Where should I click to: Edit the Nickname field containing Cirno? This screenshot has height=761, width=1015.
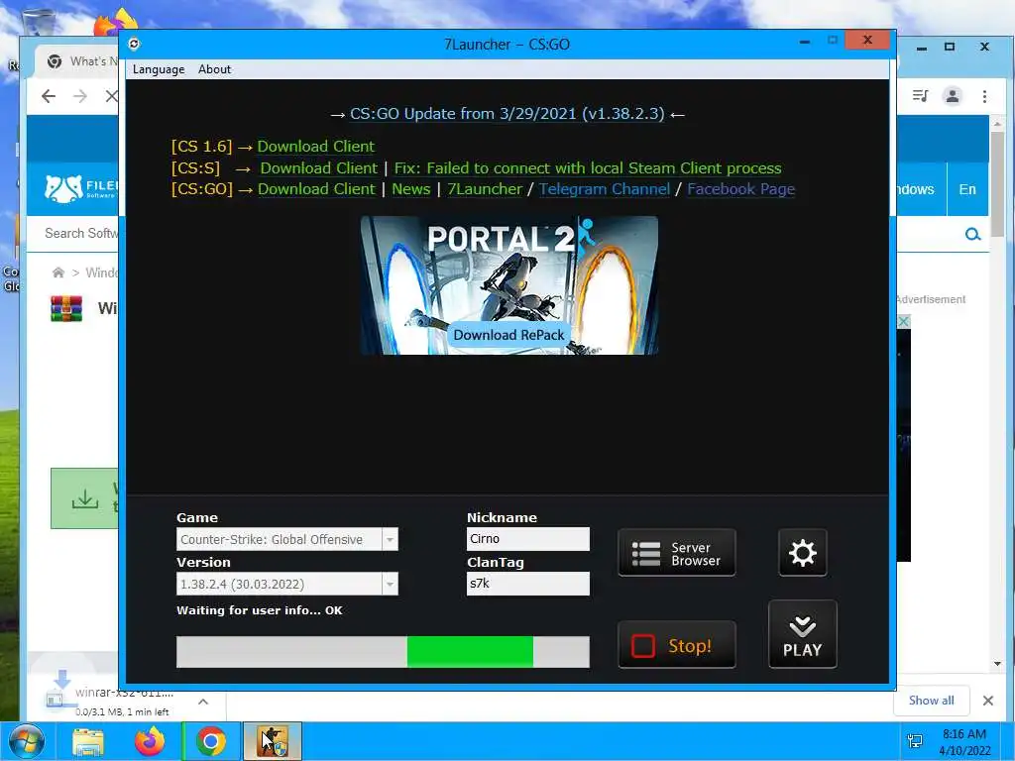point(527,538)
